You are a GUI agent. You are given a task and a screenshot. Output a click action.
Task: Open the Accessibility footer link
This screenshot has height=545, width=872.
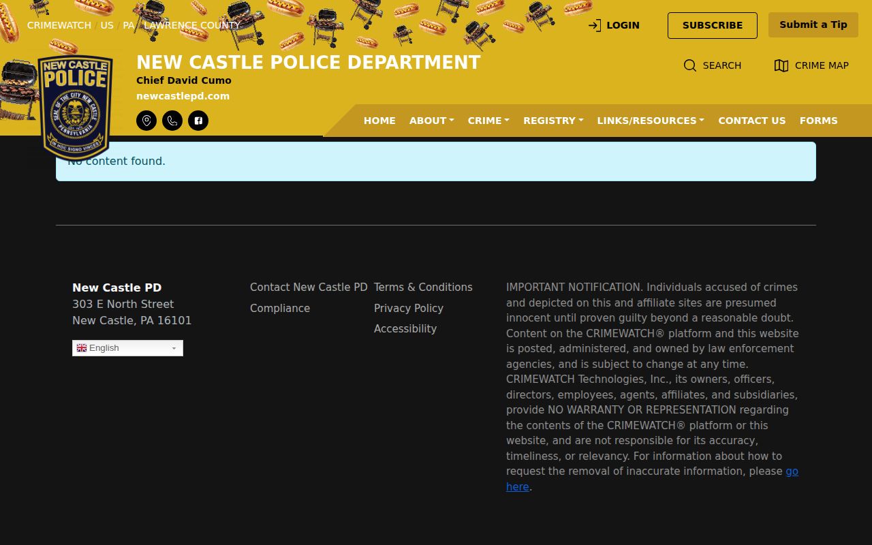coord(405,328)
